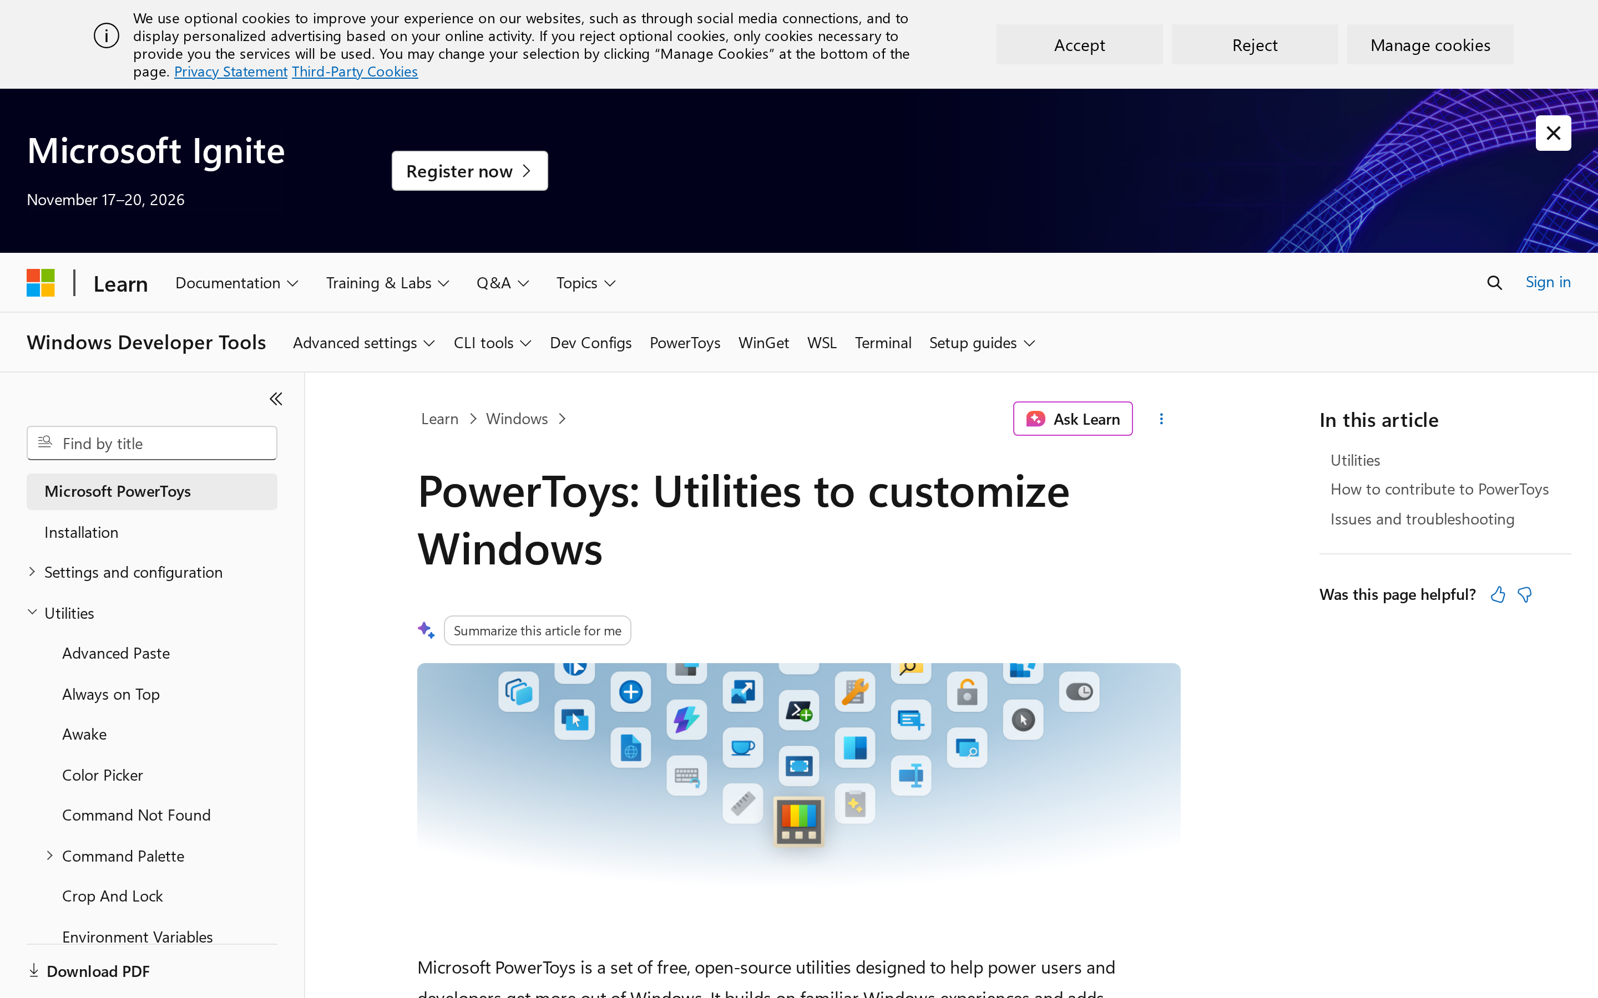The image size is (1598, 998).
Task: Click Summarize this article for me
Action: (x=537, y=630)
